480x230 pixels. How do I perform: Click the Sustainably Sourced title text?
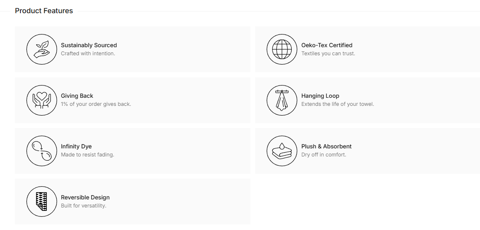pos(89,45)
